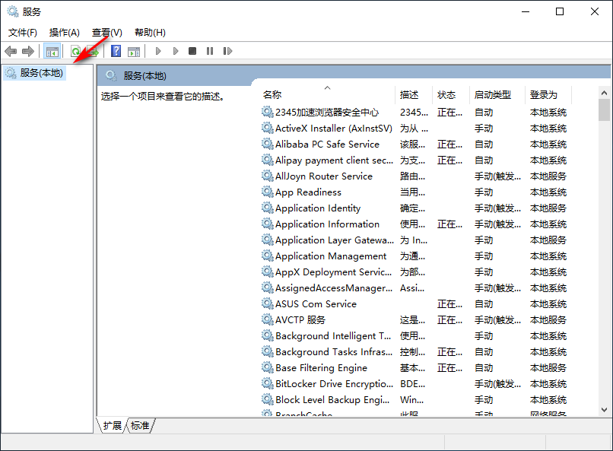Click the Refresh toolbar icon
The image size is (613, 451).
(x=75, y=51)
